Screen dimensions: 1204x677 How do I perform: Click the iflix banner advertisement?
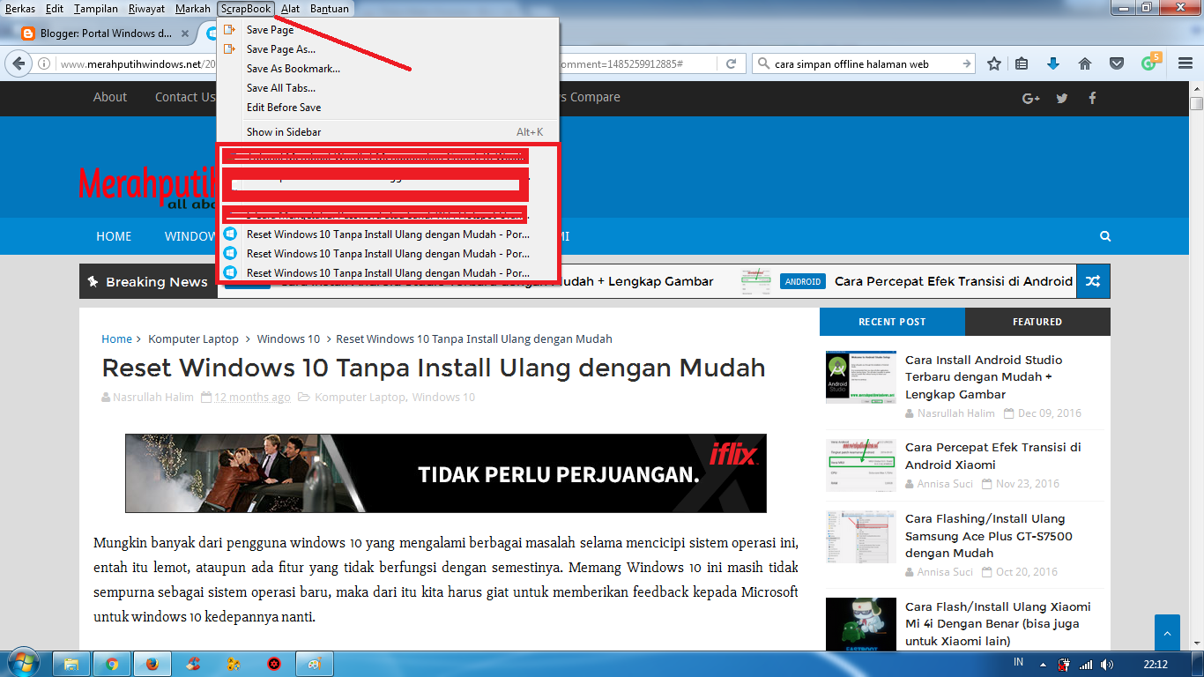click(x=446, y=473)
